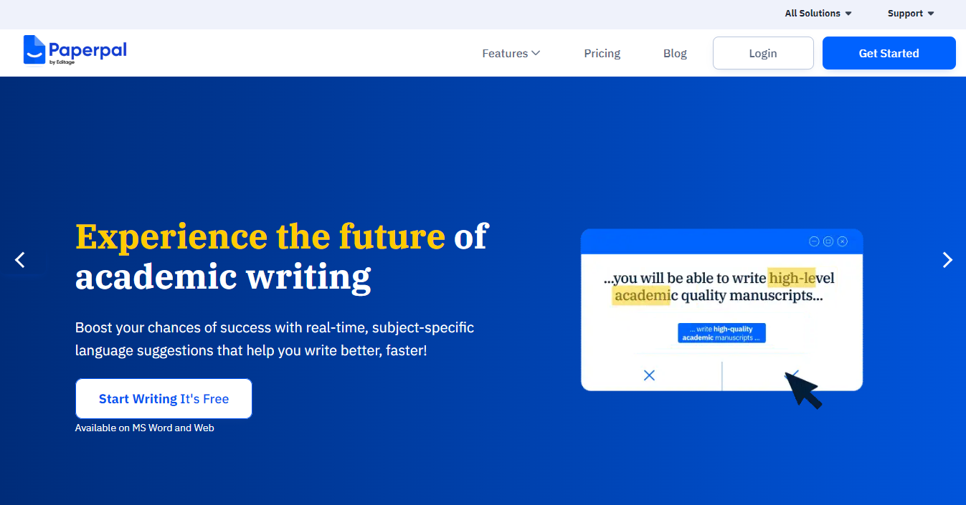Viewport: 966px width, 505px height.
Task: Click the black cursor arrow in the illustration
Action: (803, 390)
